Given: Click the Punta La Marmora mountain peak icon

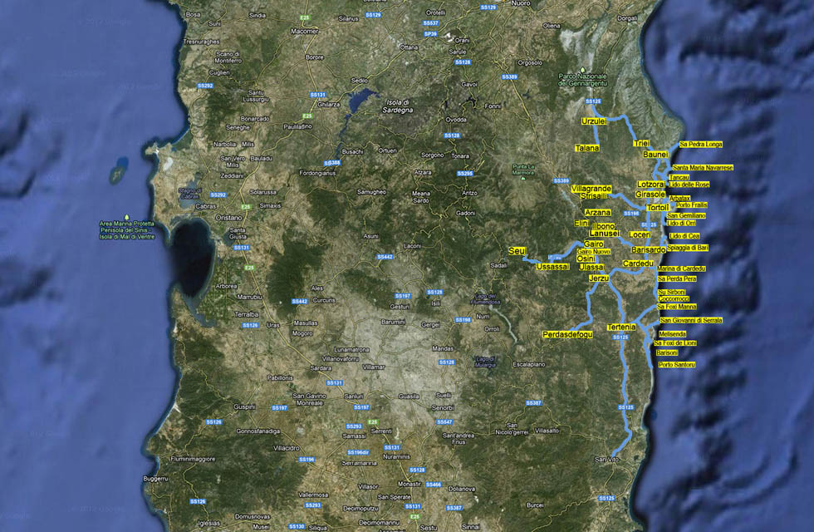Looking at the screenshot, I should tap(522, 178).
